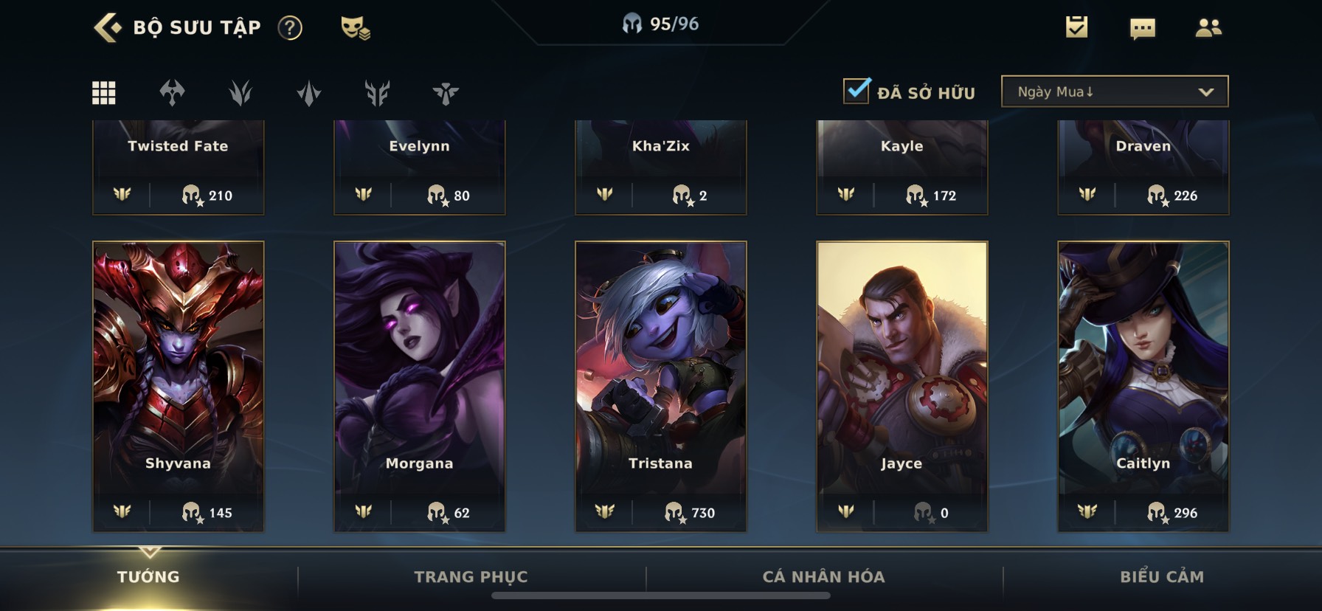Open the missions checklist icon
The height and width of the screenshot is (611, 1322).
[x=1076, y=27]
